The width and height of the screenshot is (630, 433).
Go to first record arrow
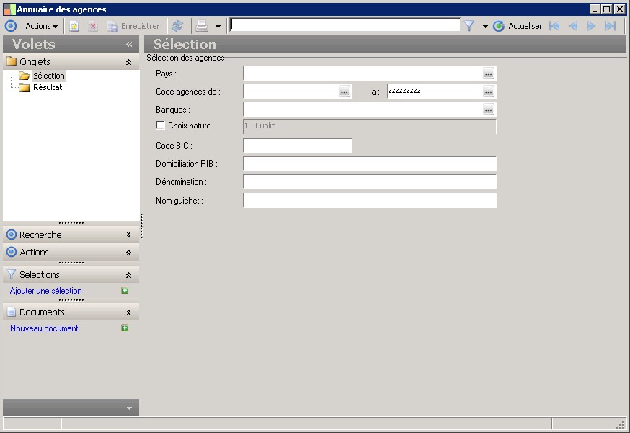click(554, 26)
